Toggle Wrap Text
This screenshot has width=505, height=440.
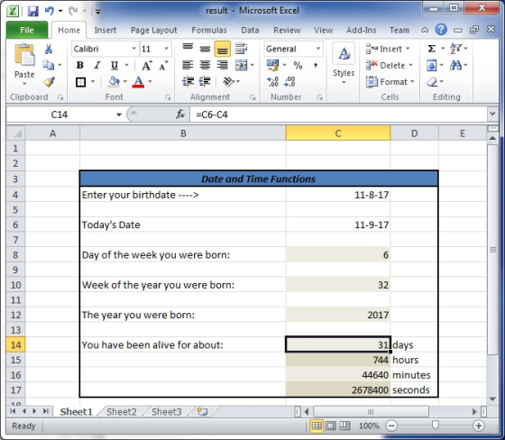(242, 49)
